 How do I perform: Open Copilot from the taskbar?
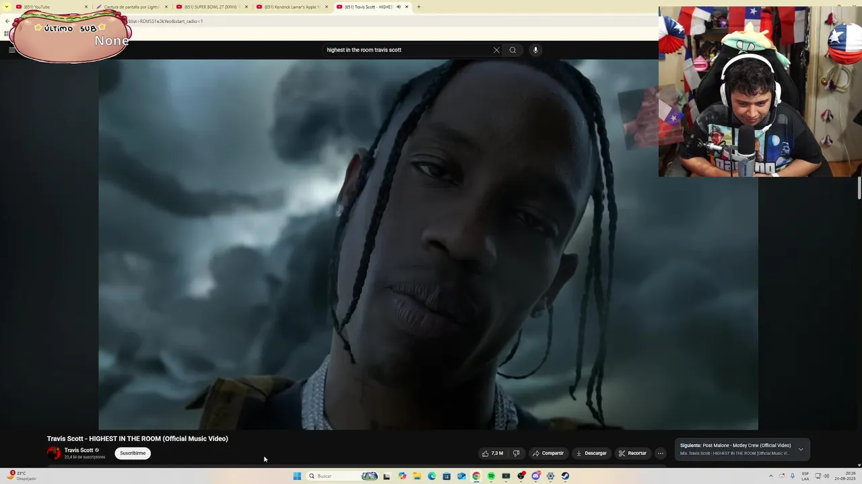tap(402, 476)
